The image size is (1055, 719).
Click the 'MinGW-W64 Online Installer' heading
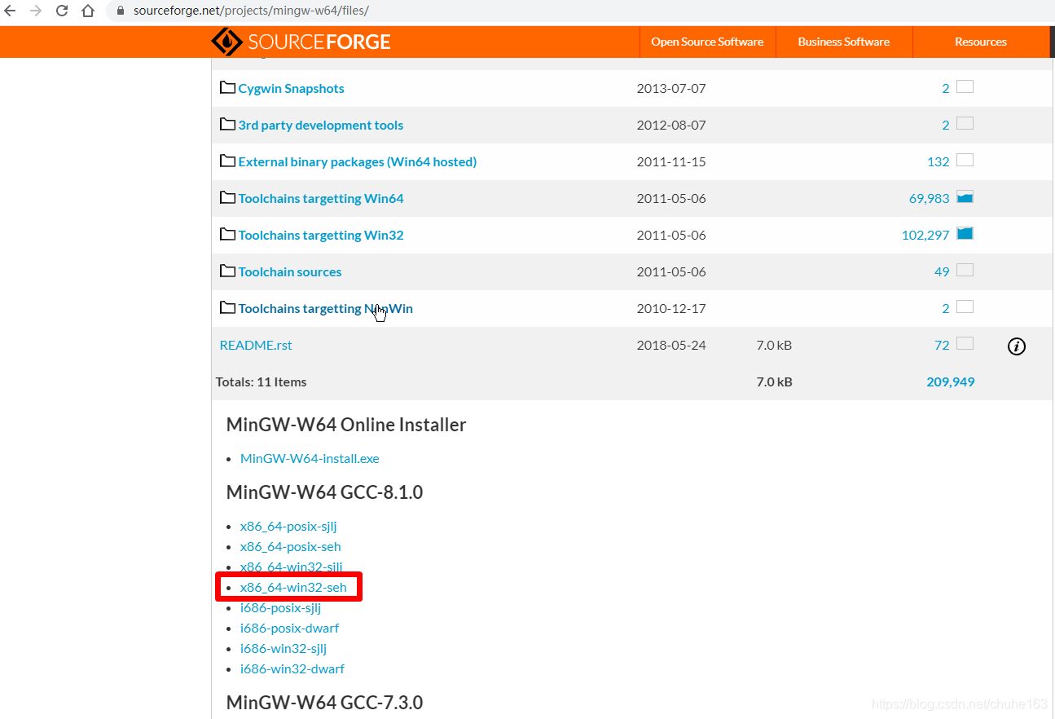[x=346, y=425]
